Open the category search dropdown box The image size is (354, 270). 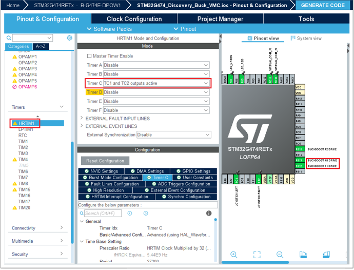point(32,38)
